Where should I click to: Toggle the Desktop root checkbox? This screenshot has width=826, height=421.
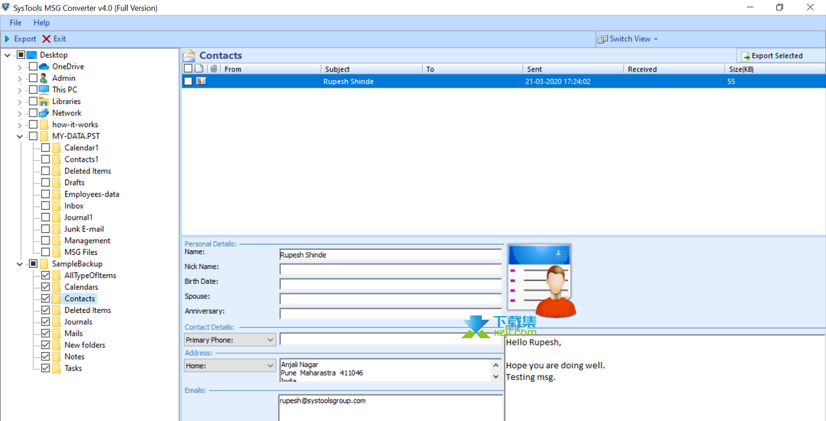[21, 55]
